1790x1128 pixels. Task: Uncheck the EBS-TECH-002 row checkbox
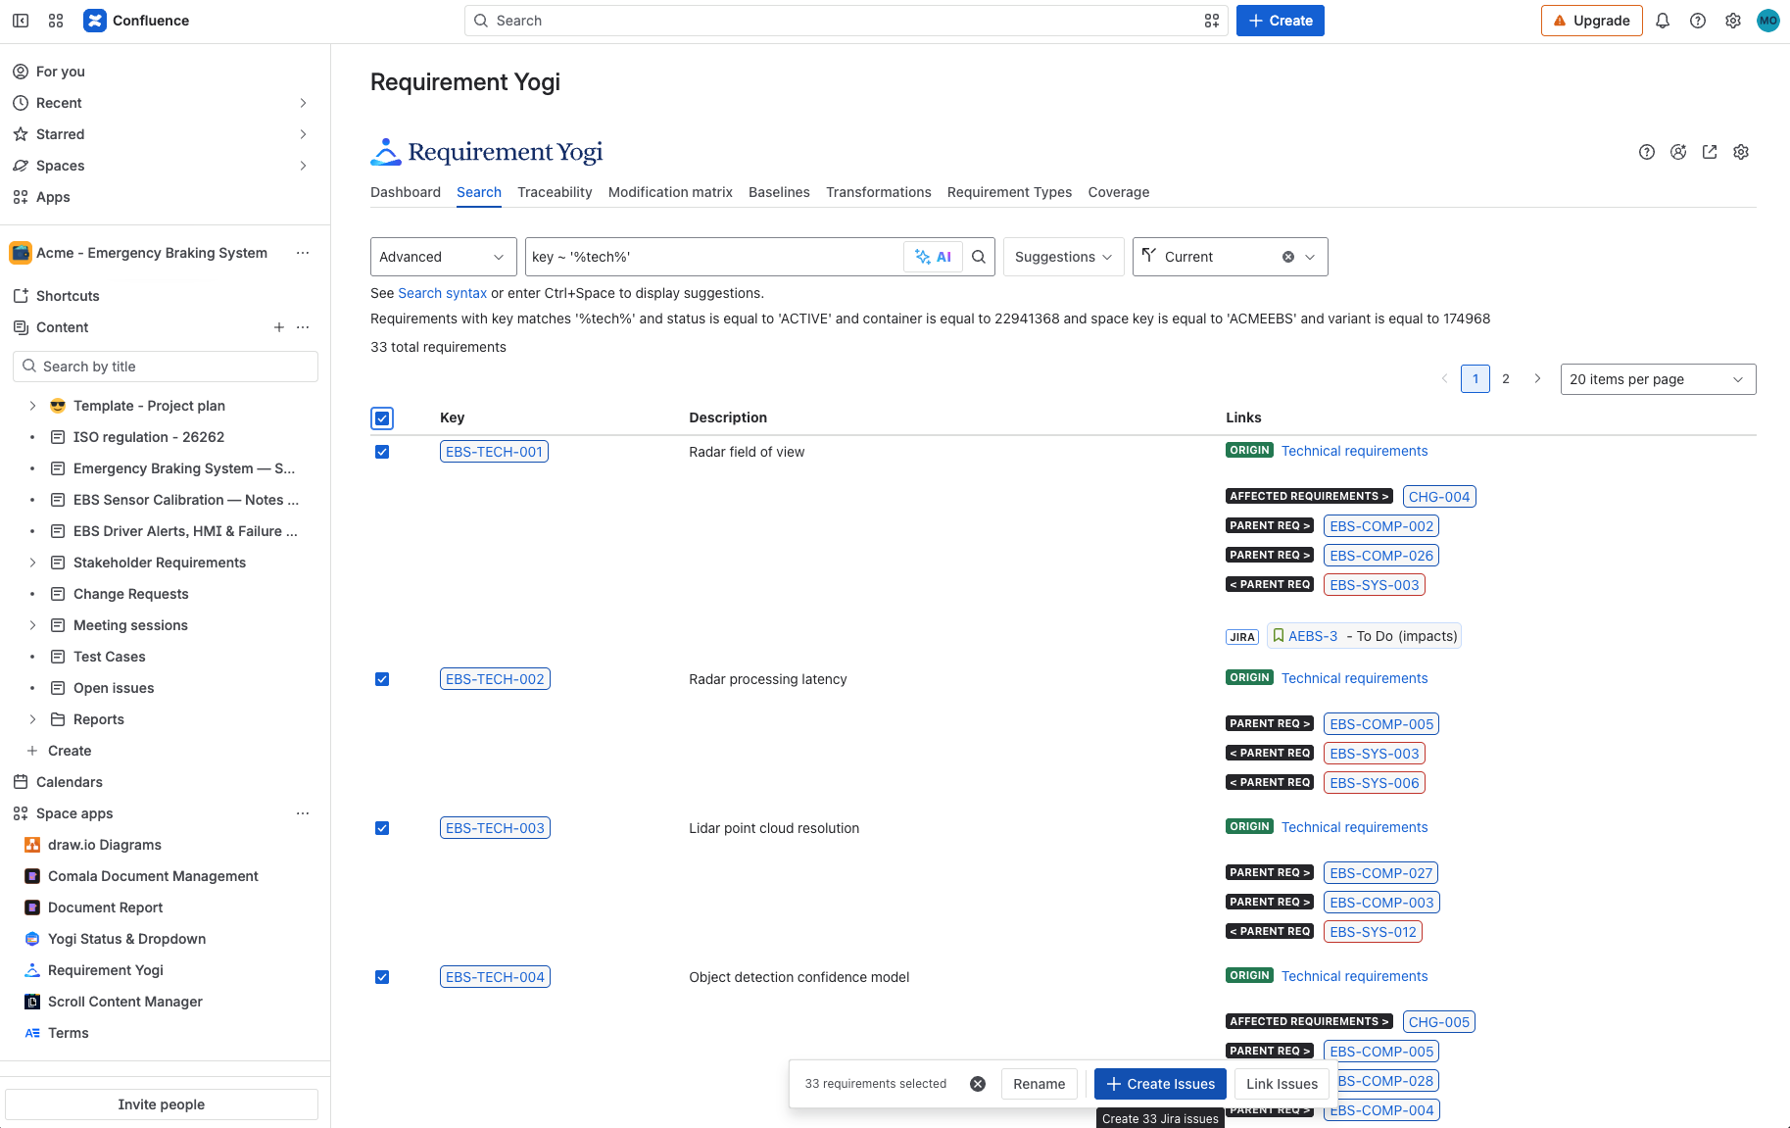(x=382, y=679)
